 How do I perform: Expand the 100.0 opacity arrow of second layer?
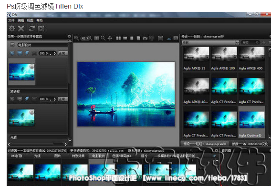[55, 99]
